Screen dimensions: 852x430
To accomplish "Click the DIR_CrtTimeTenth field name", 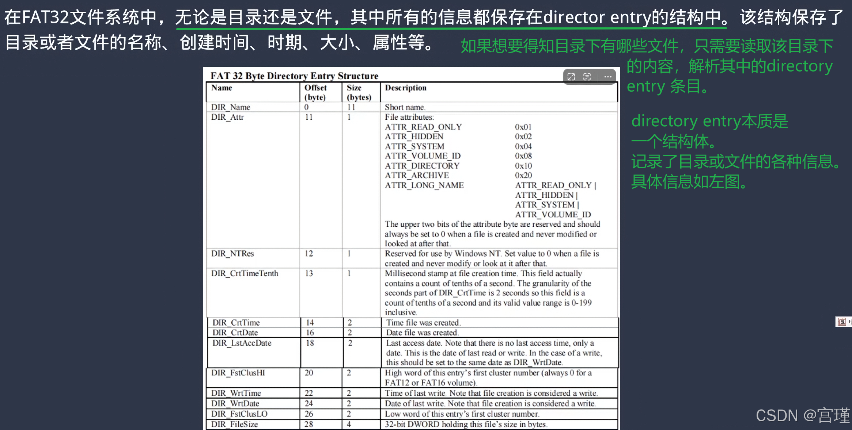I will [x=245, y=273].
